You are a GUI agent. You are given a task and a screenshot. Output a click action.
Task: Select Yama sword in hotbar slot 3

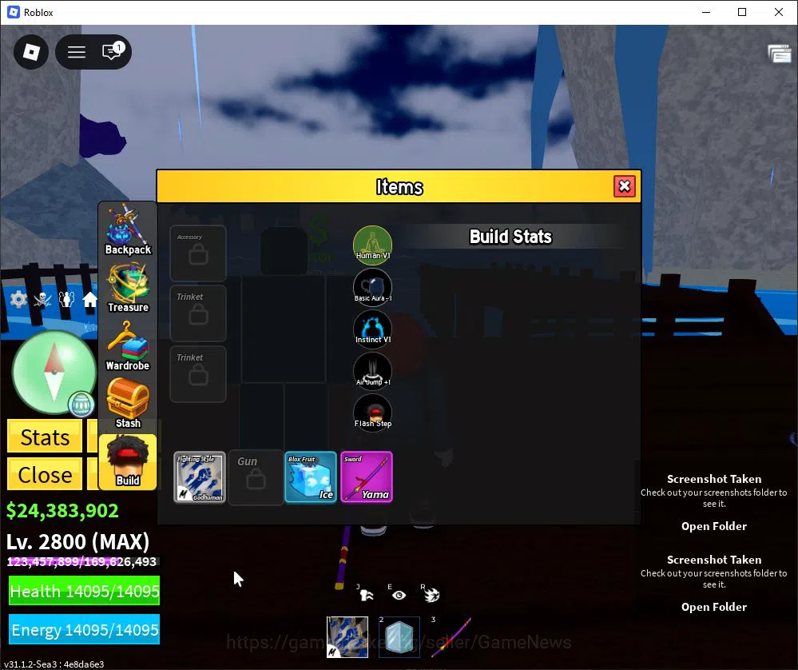[x=451, y=637]
